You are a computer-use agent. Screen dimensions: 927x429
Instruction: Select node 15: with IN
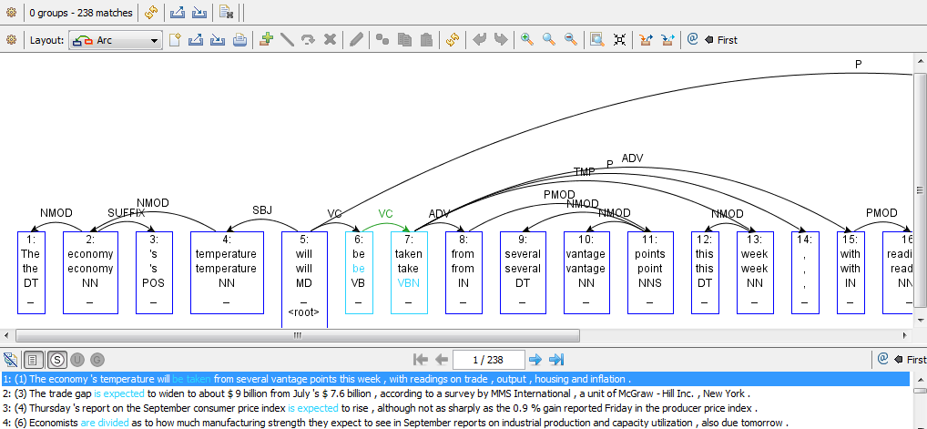pos(851,272)
